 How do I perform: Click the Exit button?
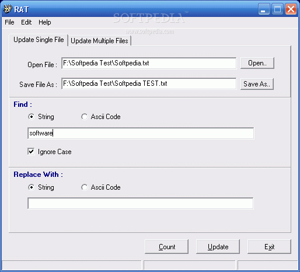[x=269, y=247]
